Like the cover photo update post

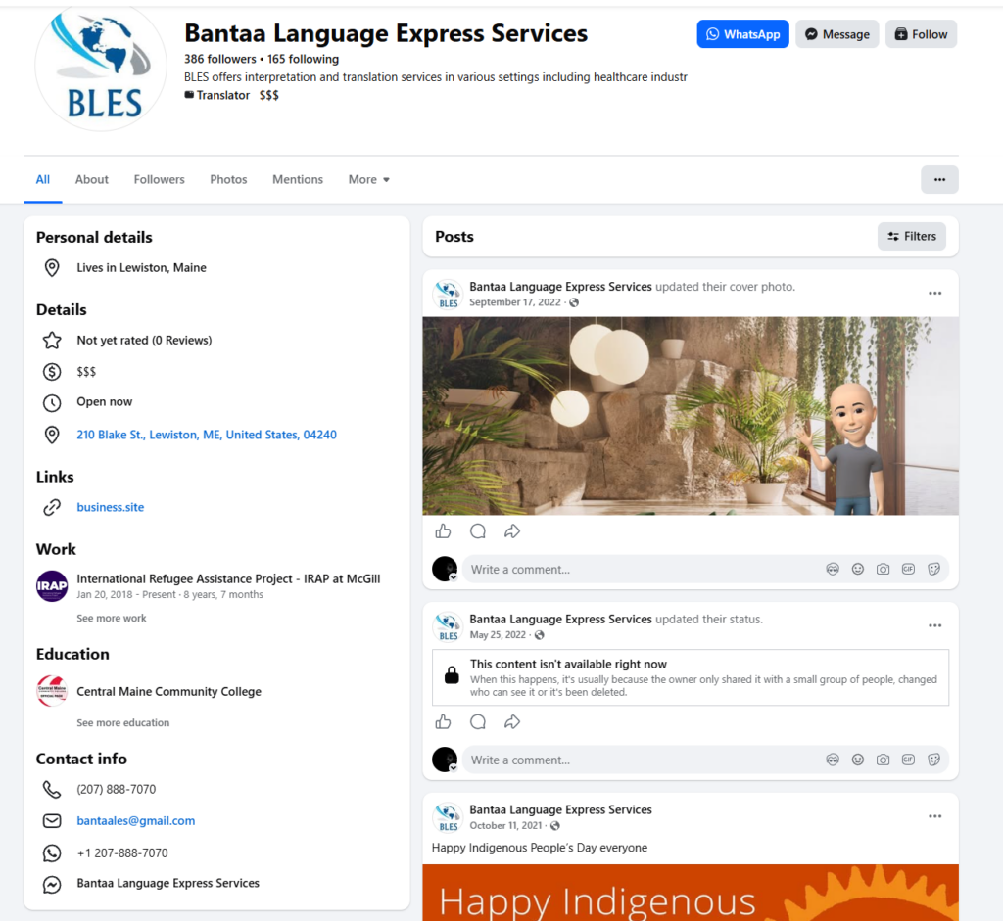pos(444,531)
